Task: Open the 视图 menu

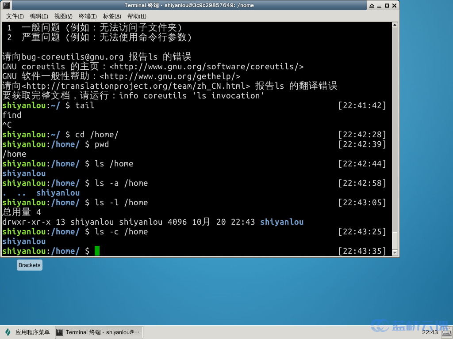Action: point(63,16)
